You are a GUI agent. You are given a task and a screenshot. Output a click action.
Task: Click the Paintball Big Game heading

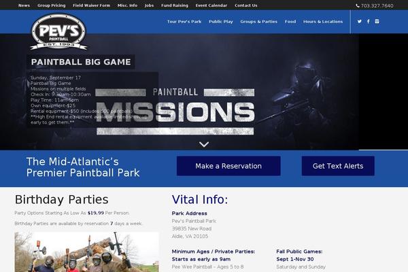[81, 62]
